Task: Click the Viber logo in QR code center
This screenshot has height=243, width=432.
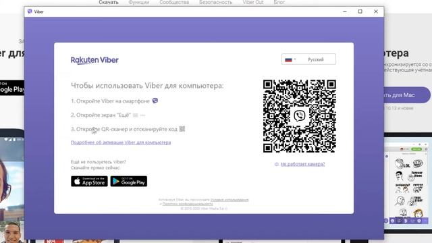Action: coord(300,115)
